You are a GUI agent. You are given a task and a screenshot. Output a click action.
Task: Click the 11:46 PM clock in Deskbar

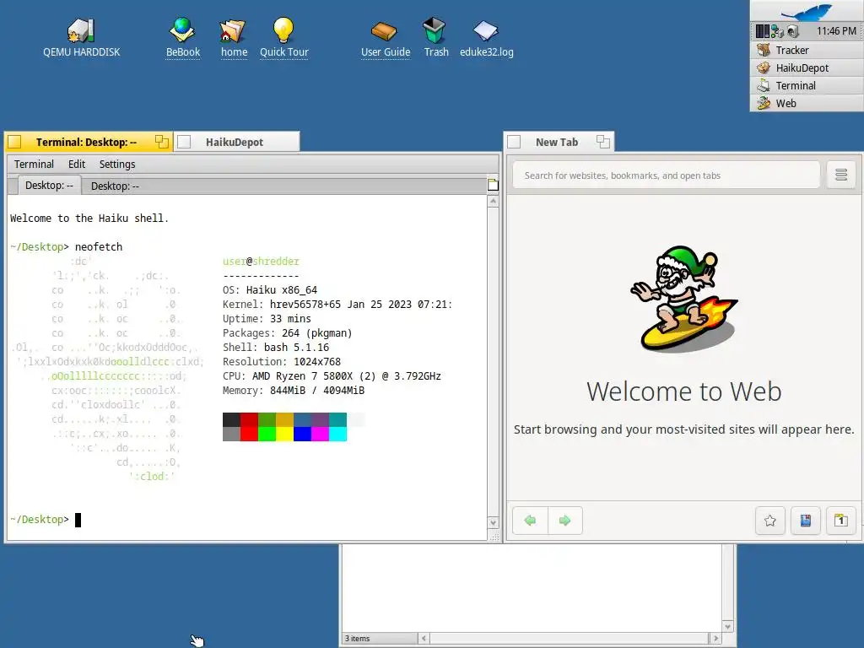[x=836, y=31]
